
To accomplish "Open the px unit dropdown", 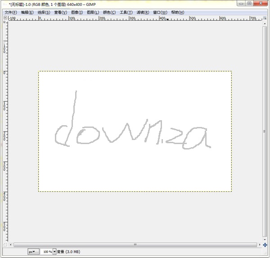I will coord(33,252).
